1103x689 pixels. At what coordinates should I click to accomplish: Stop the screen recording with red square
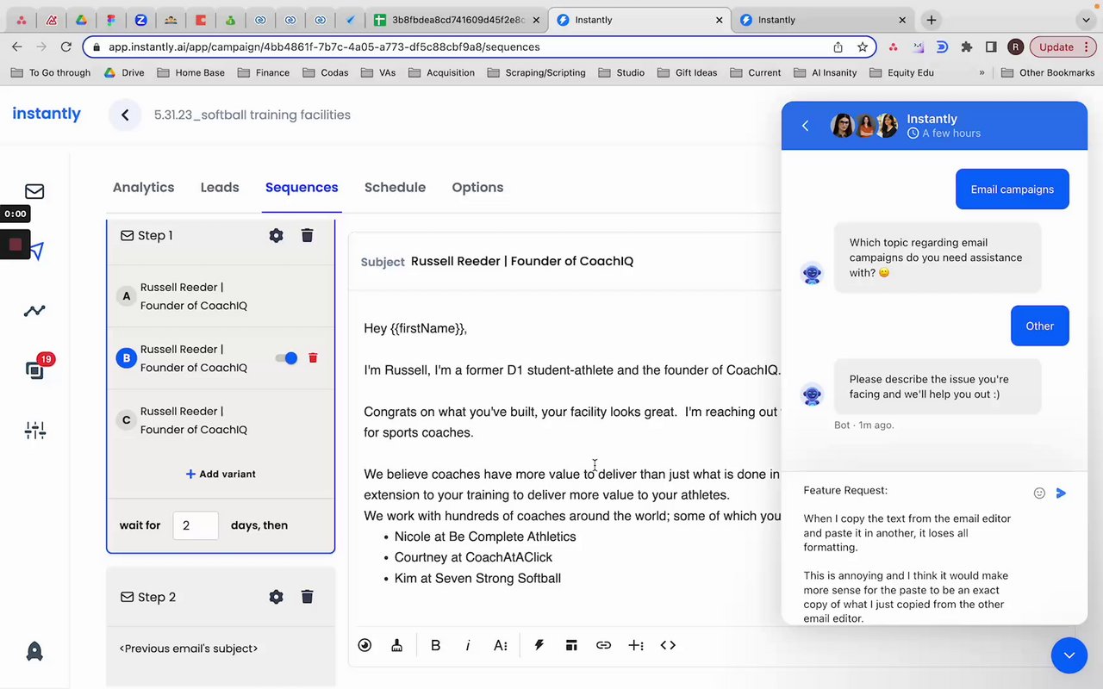[16, 245]
